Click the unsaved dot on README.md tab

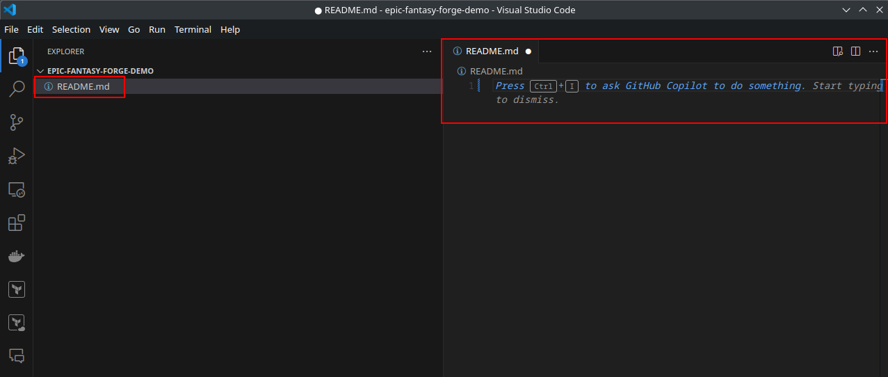coord(528,51)
